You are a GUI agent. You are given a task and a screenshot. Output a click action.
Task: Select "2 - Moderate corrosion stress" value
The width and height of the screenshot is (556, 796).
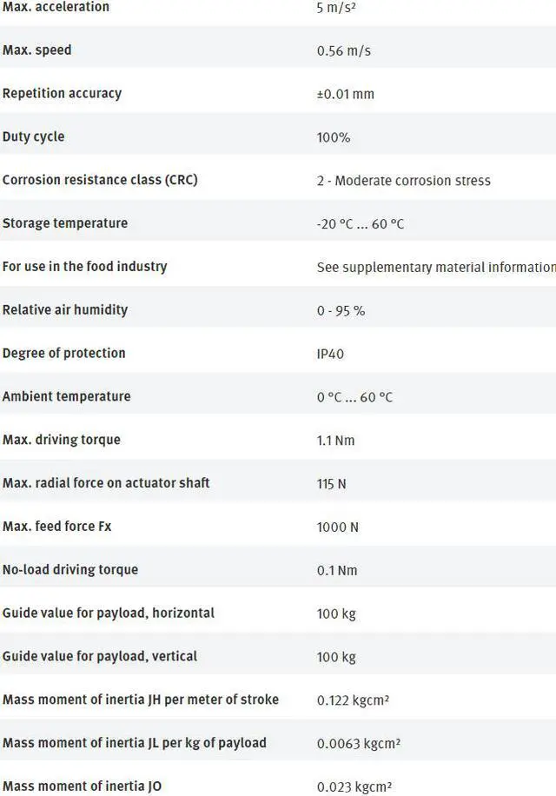click(403, 181)
